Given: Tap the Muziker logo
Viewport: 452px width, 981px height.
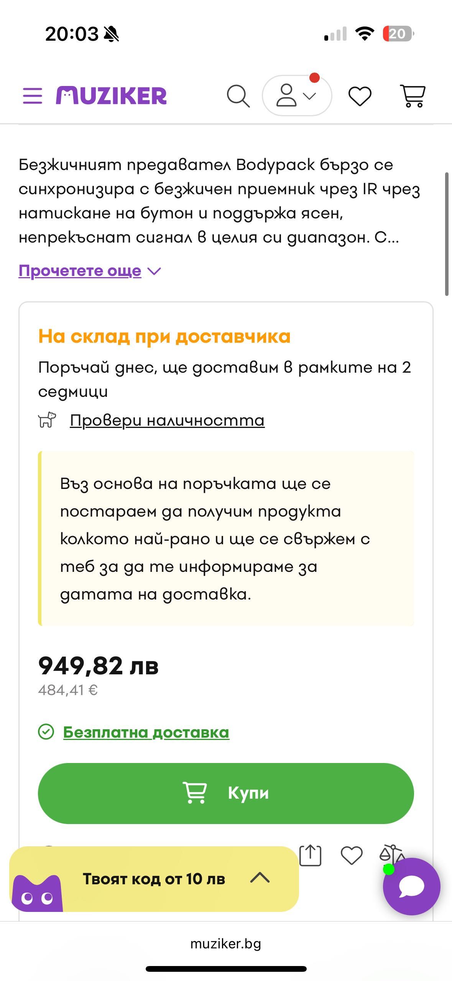Looking at the screenshot, I should [111, 96].
